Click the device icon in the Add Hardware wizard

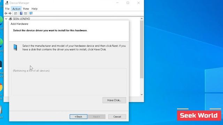(15, 47)
